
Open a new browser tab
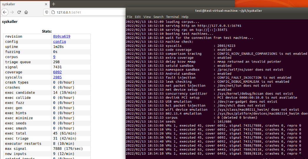click(x=53, y=4)
